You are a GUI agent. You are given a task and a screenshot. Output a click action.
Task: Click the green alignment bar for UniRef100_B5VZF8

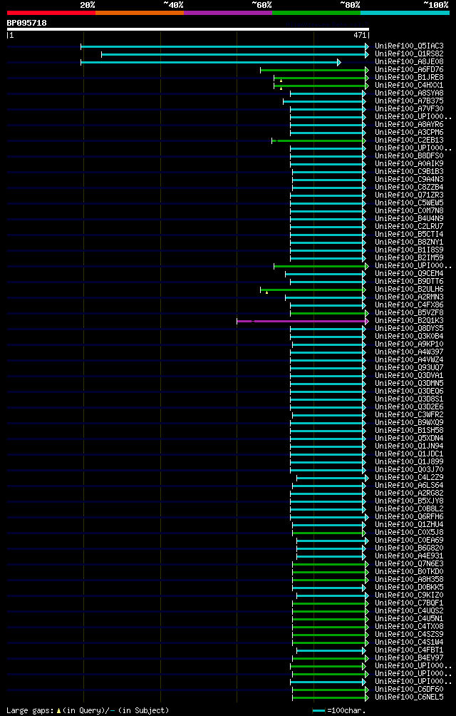point(328,313)
